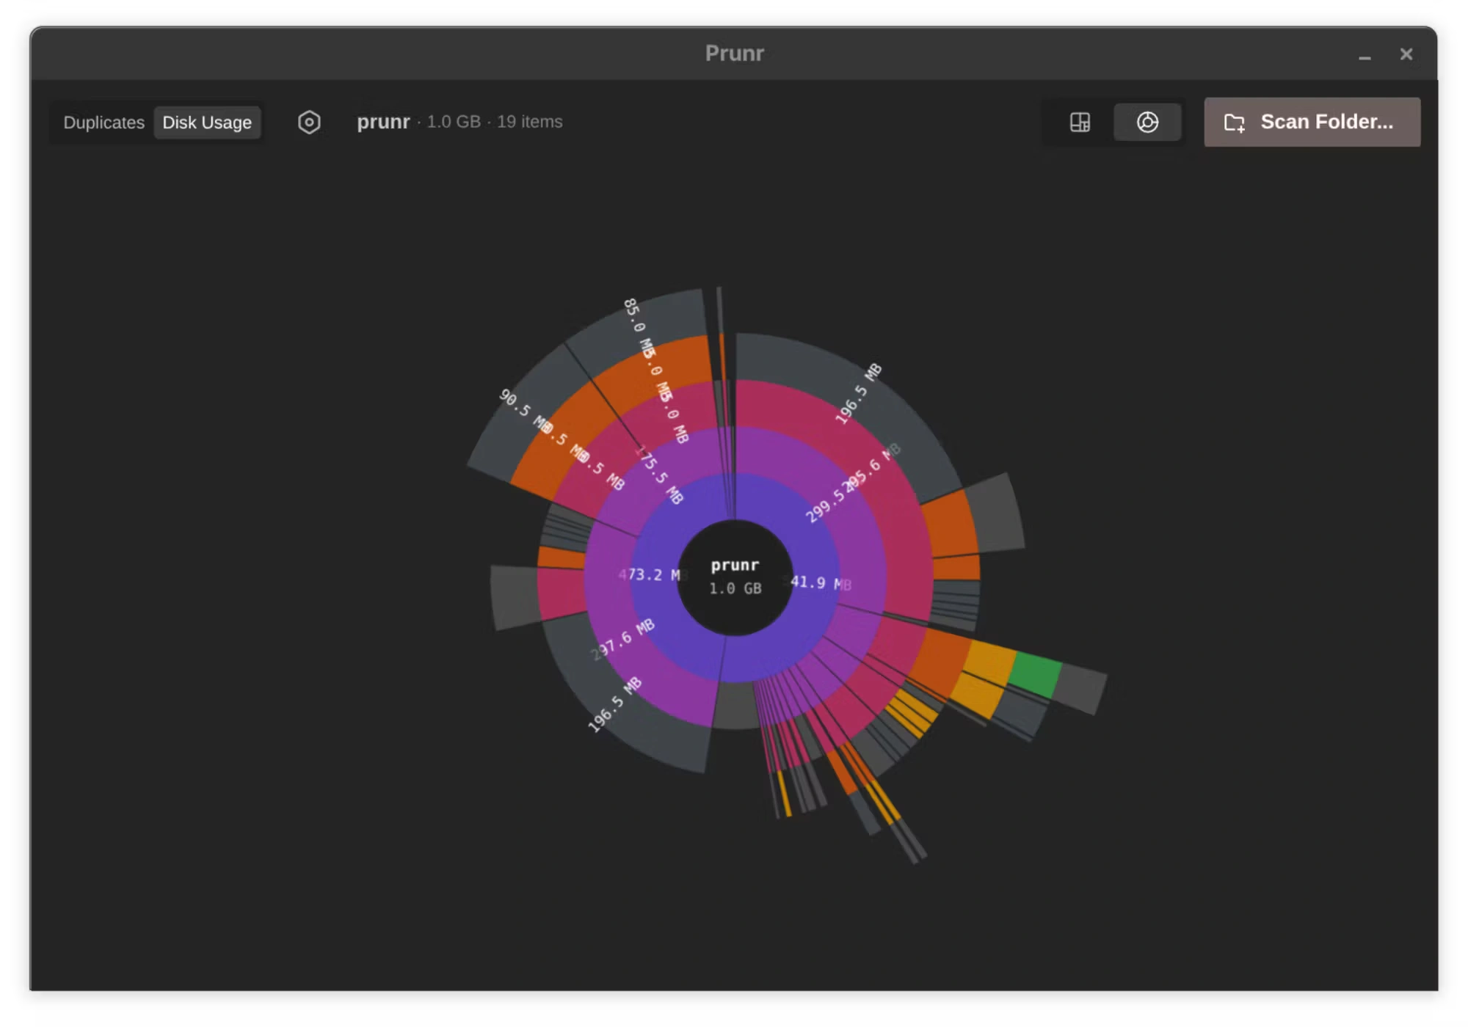Image resolution: width=1468 pixels, height=1027 pixels.
Task: Click the Scan Folder button
Action: (x=1312, y=122)
